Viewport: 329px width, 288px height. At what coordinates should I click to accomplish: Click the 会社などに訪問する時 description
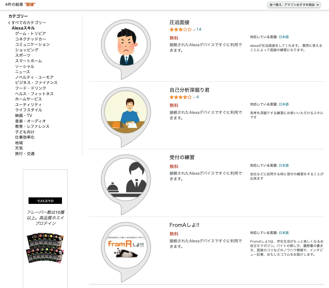click(287, 176)
